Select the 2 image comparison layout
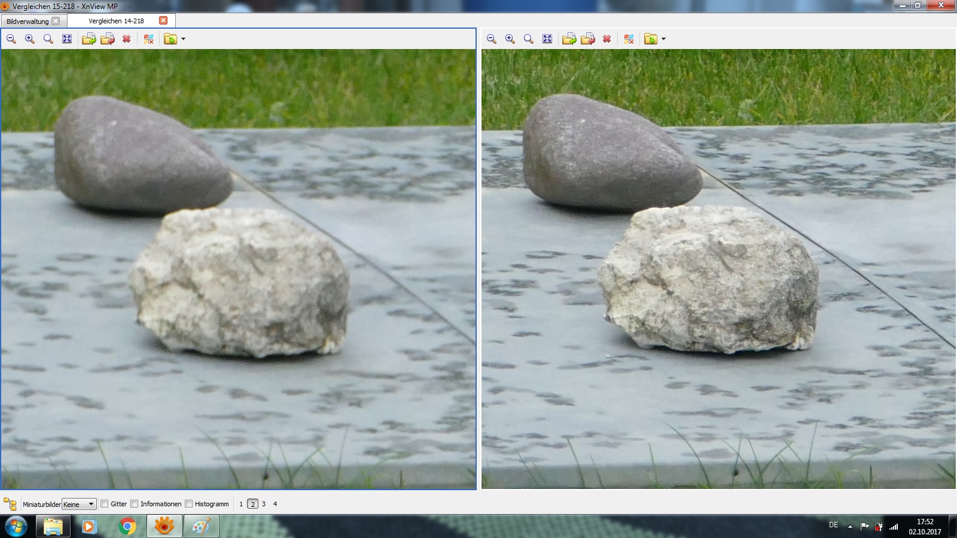 point(252,504)
